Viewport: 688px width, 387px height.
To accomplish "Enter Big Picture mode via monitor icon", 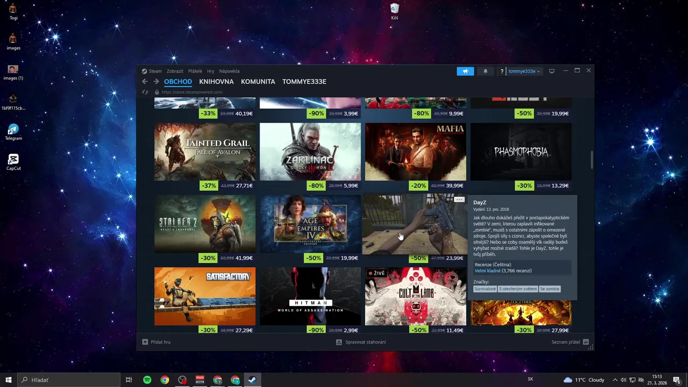I will click(x=551, y=71).
